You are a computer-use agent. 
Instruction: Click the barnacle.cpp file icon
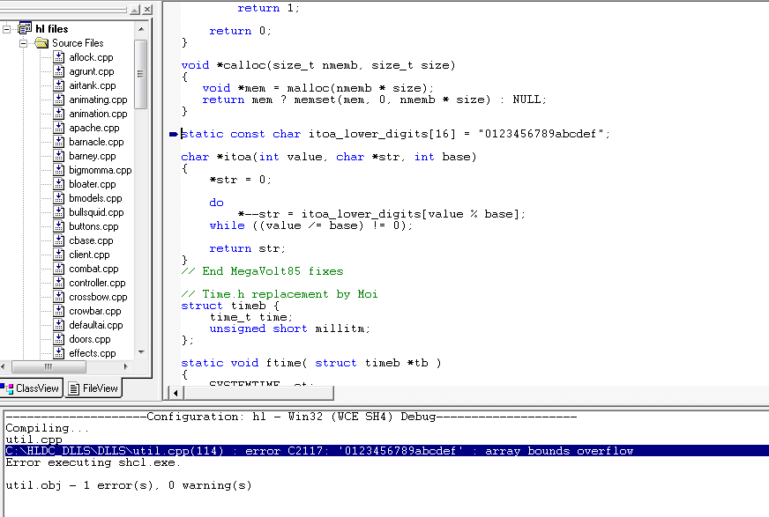[x=59, y=142]
